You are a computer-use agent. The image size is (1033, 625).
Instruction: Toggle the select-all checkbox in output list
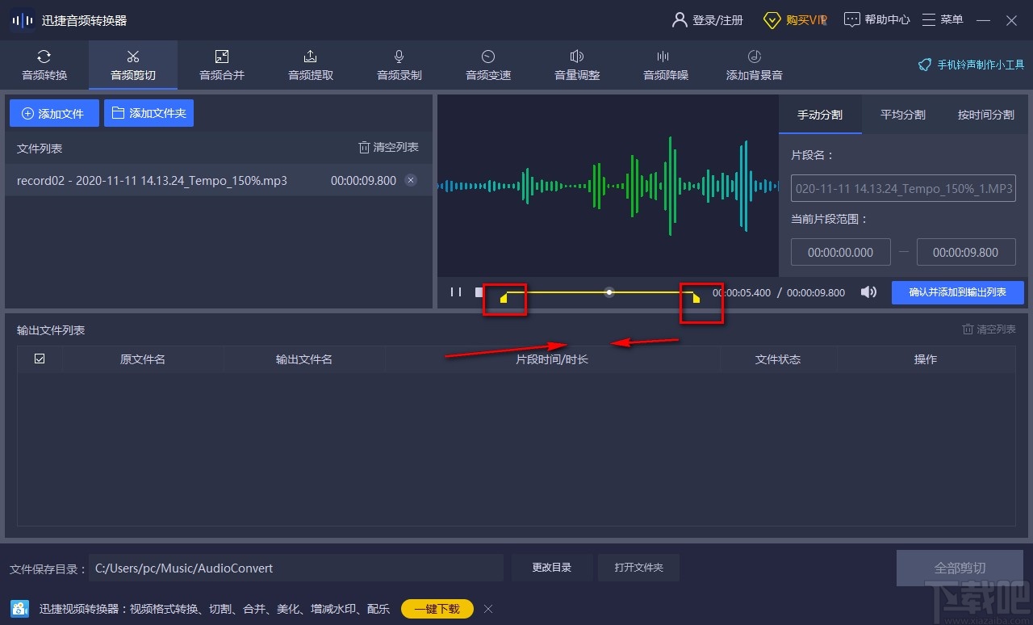pyautogui.click(x=39, y=359)
